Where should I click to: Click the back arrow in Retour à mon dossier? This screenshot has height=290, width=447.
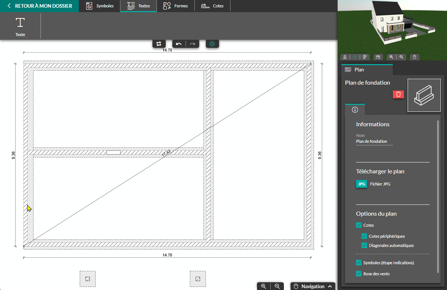tap(9, 6)
